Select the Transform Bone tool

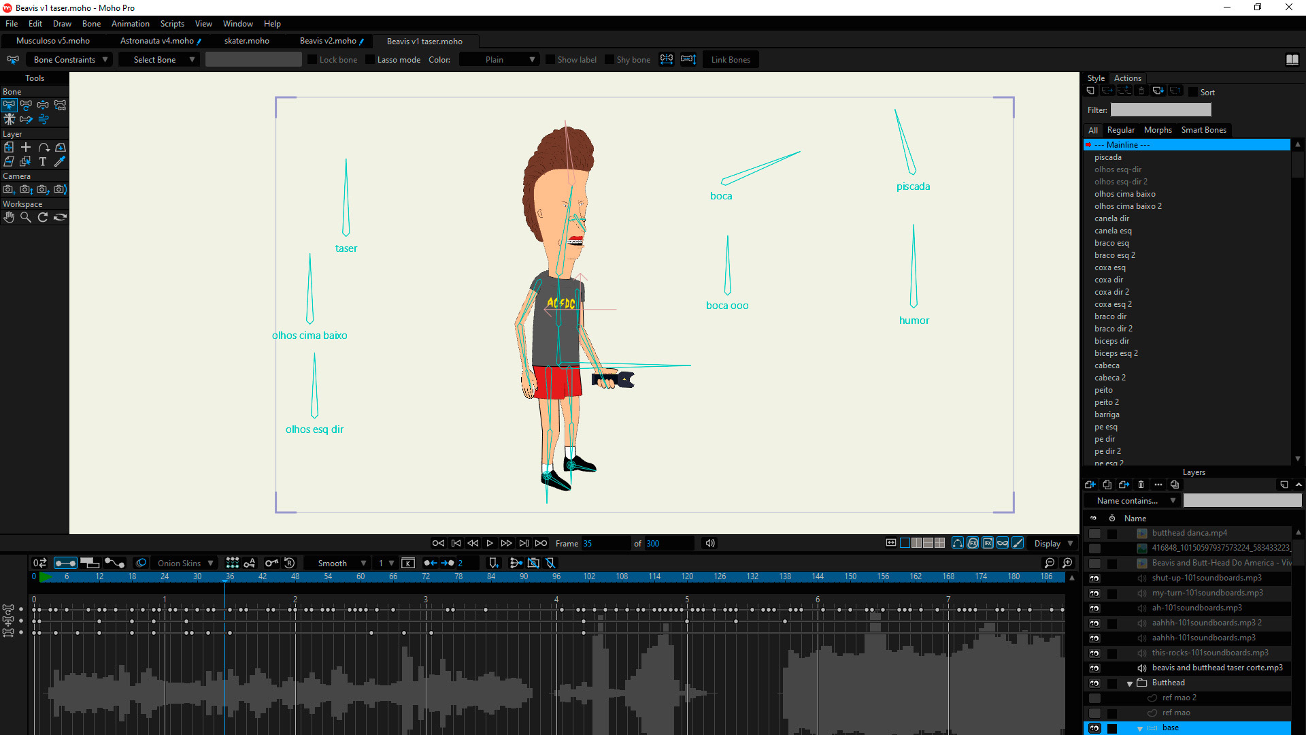[x=26, y=105]
